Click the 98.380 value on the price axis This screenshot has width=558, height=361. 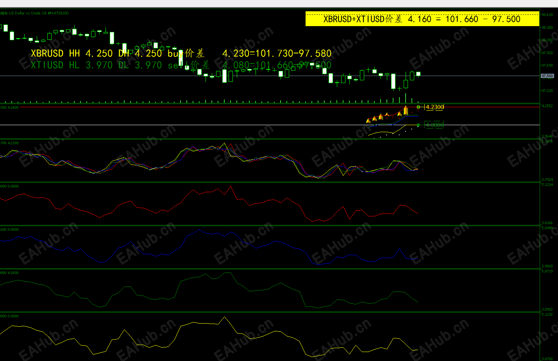coord(547,28)
